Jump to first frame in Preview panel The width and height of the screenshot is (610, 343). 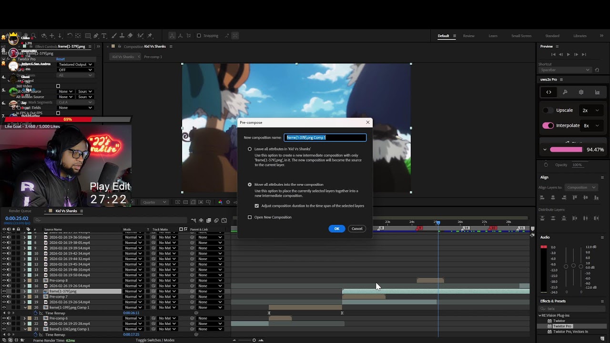tap(553, 54)
